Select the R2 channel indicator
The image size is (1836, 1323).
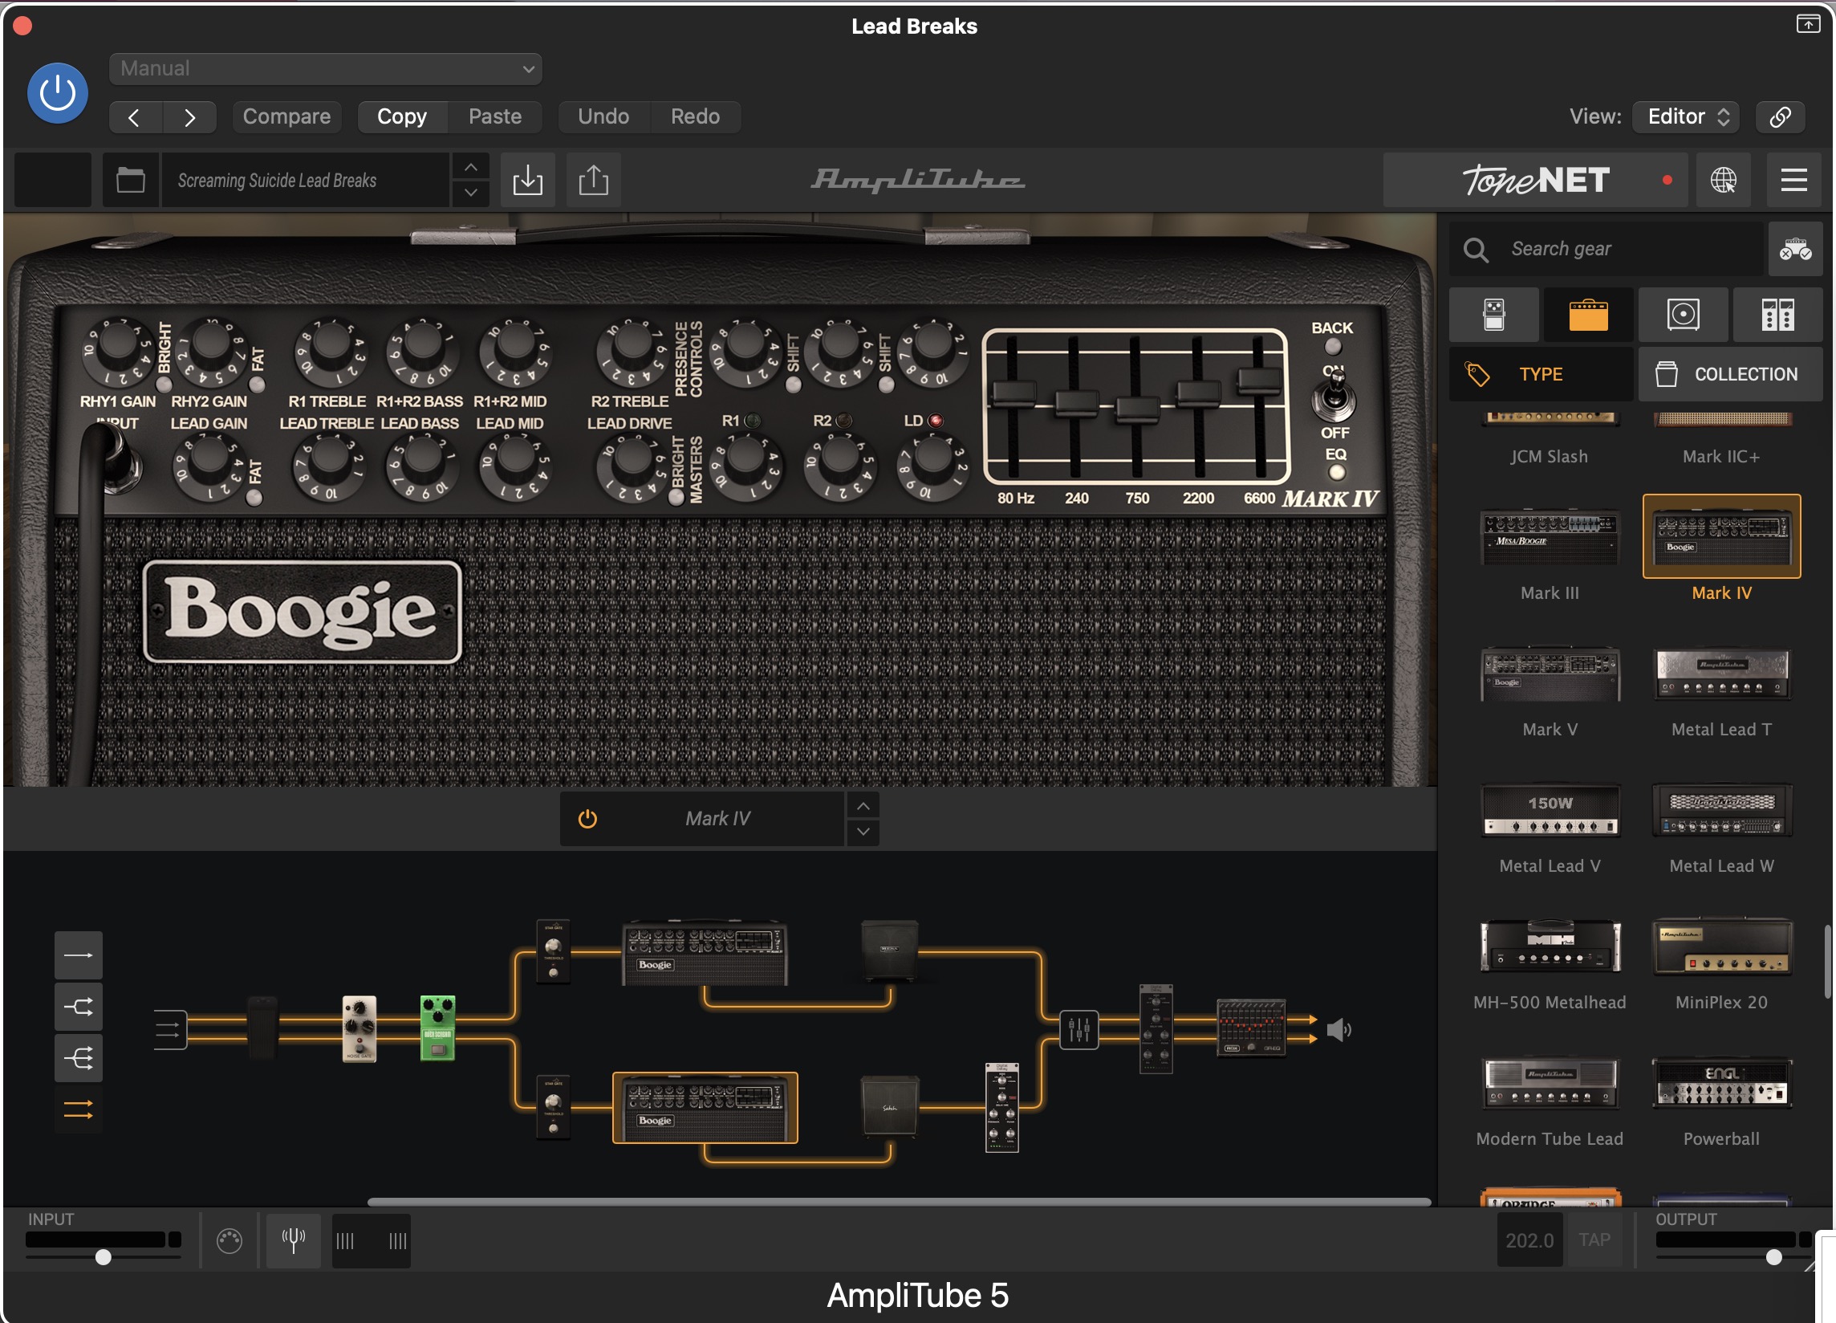tap(843, 421)
